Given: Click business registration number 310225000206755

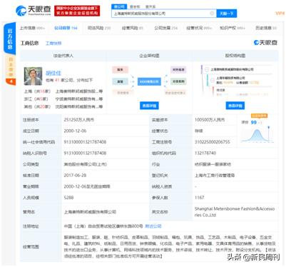Looking at the screenshot, I should coord(213,142).
